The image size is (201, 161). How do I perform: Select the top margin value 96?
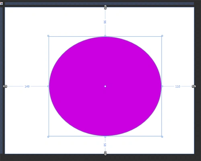coord(105,22)
